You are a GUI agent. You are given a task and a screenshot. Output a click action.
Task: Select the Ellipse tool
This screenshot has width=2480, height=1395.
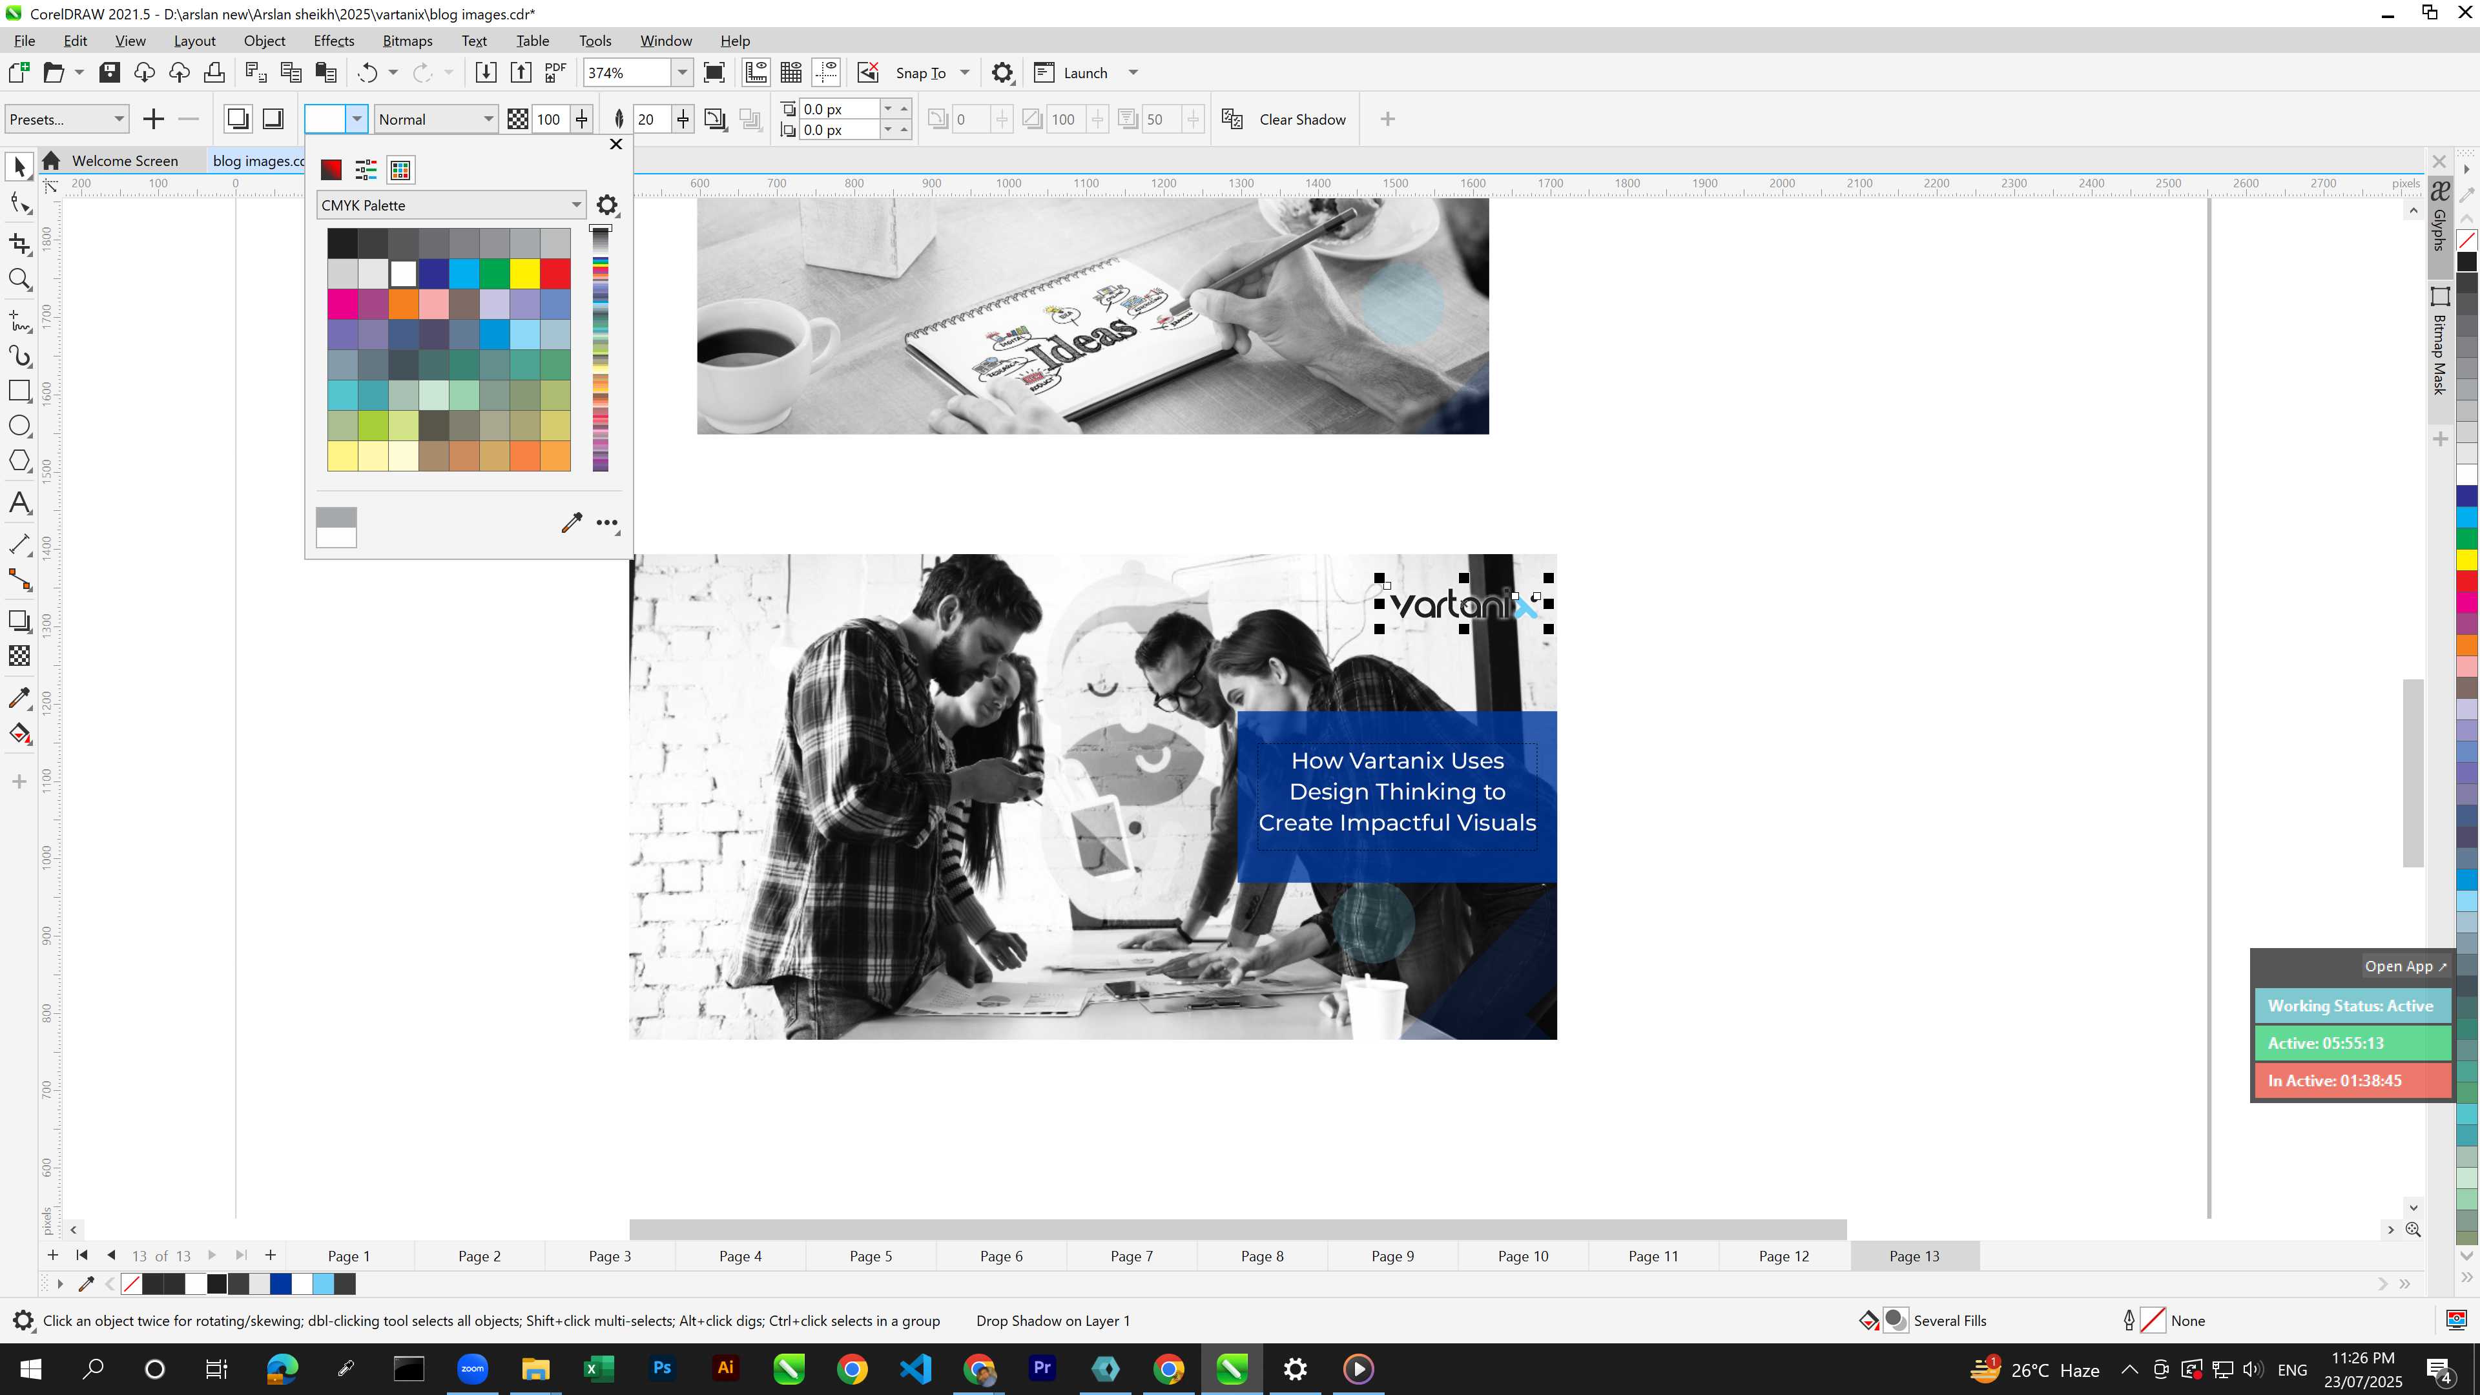pyautogui.click(x=19, y=426)
